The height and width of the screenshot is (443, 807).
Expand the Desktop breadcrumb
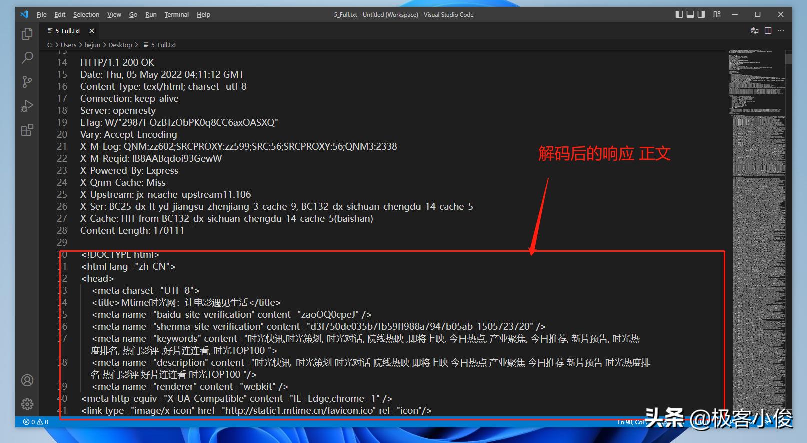point(120,45)
